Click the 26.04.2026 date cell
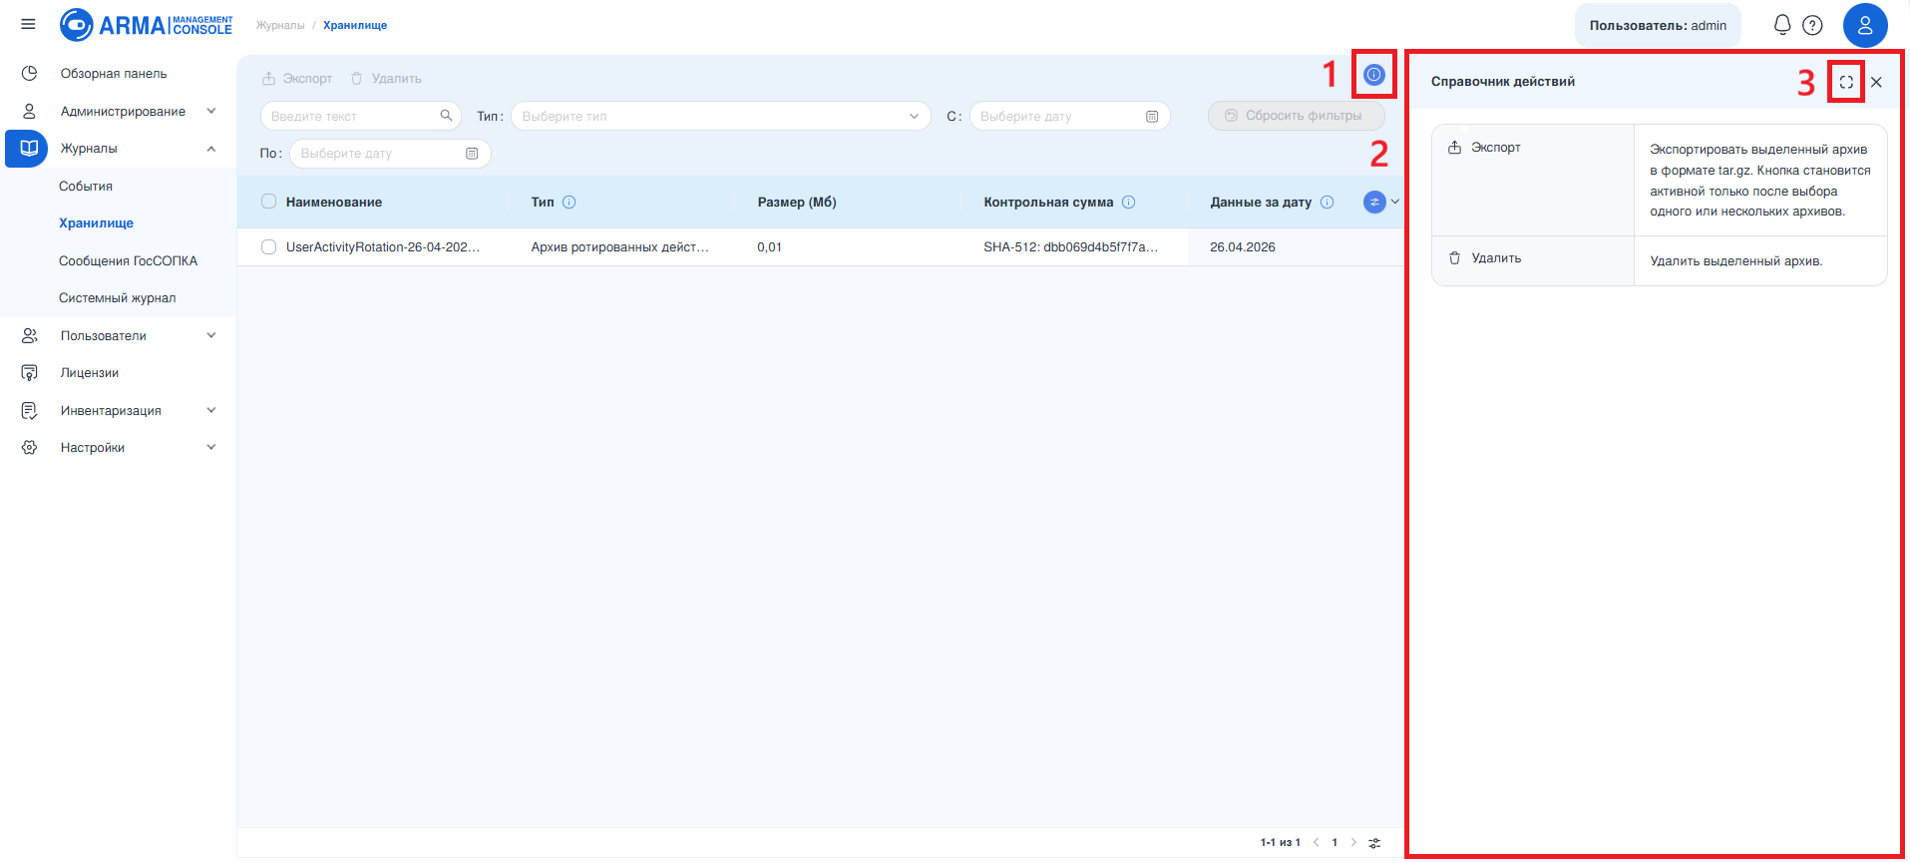The height and width of the screenshot is (863, 1910). pos(1243,247)
